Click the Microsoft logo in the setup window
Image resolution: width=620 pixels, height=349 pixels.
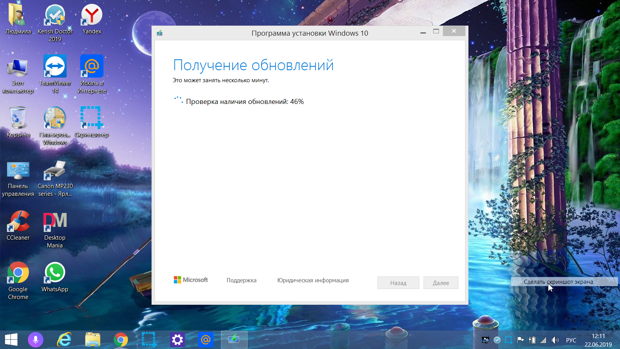[x=191, y=280]
